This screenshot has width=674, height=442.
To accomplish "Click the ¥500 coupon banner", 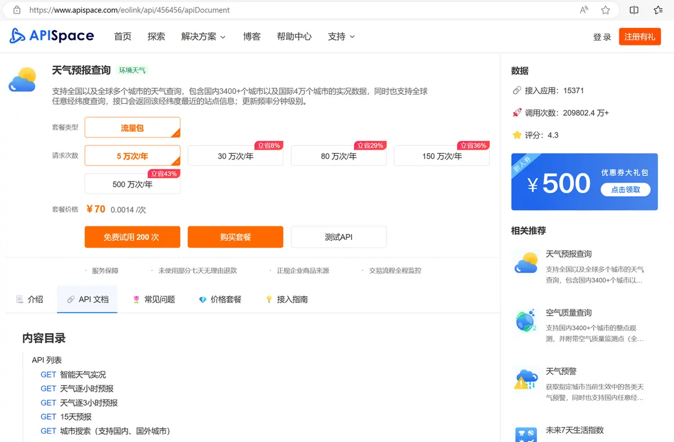I will point(584,182).
